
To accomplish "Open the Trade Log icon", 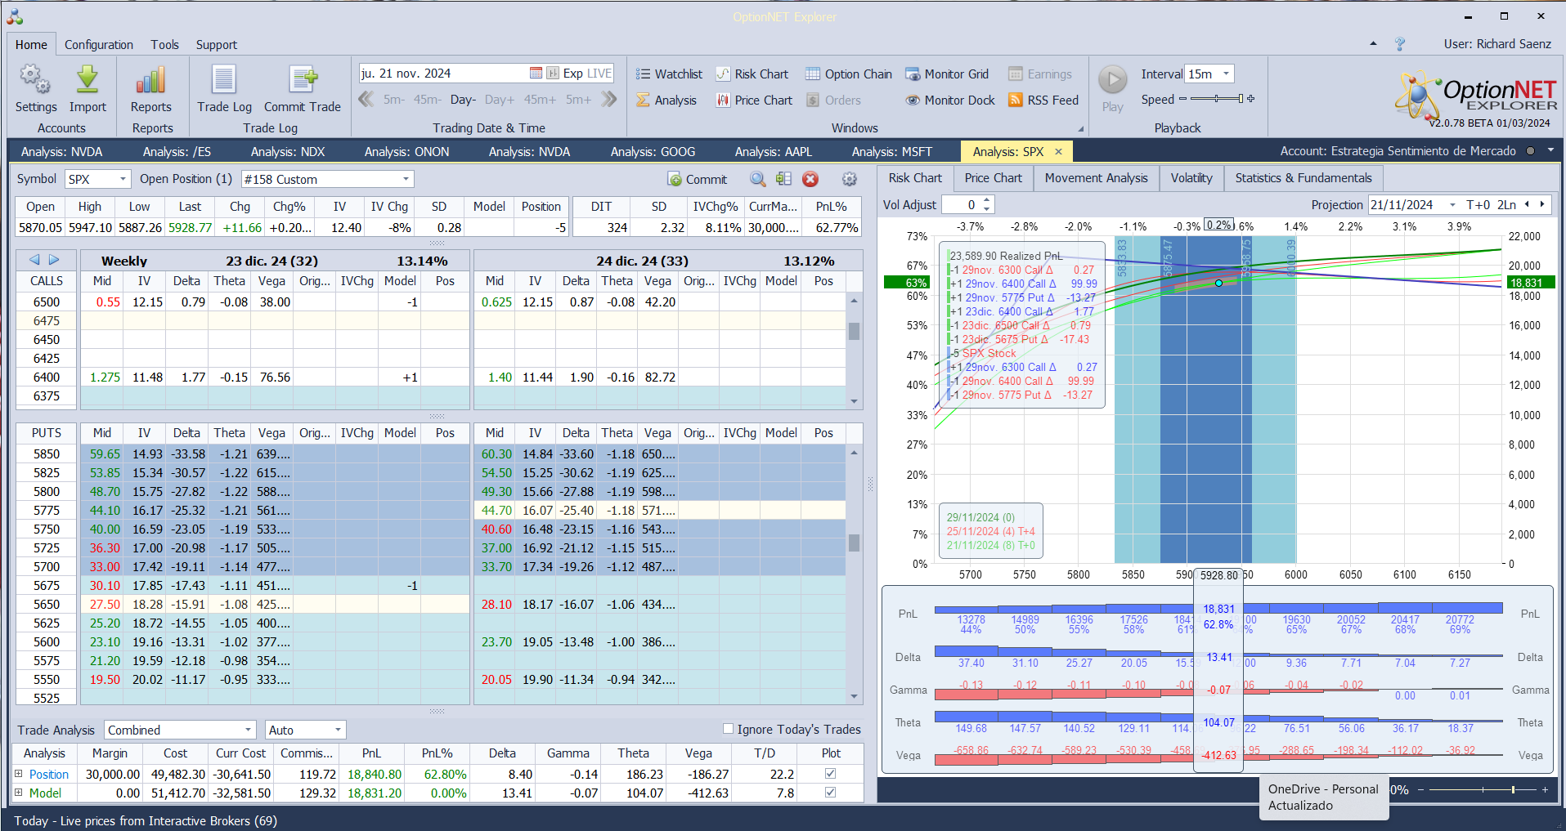I will (x=224, y=80).
